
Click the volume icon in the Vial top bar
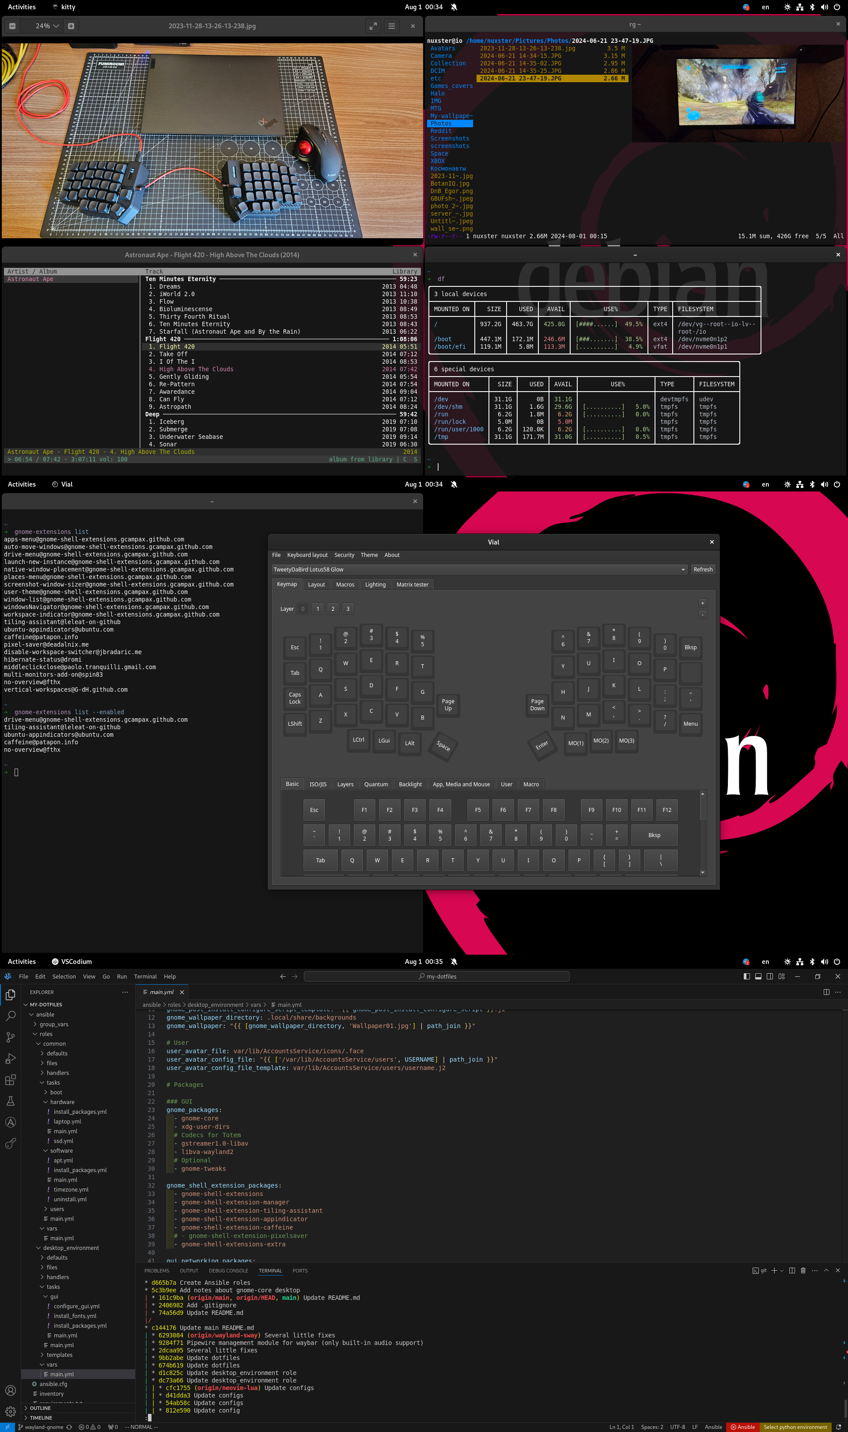tap(825, 484)
